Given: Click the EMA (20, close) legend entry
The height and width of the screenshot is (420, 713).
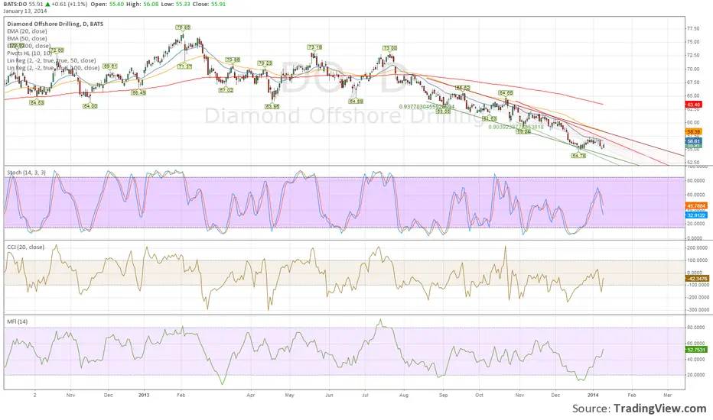Looking at the screenshot, I should [27, 31].
